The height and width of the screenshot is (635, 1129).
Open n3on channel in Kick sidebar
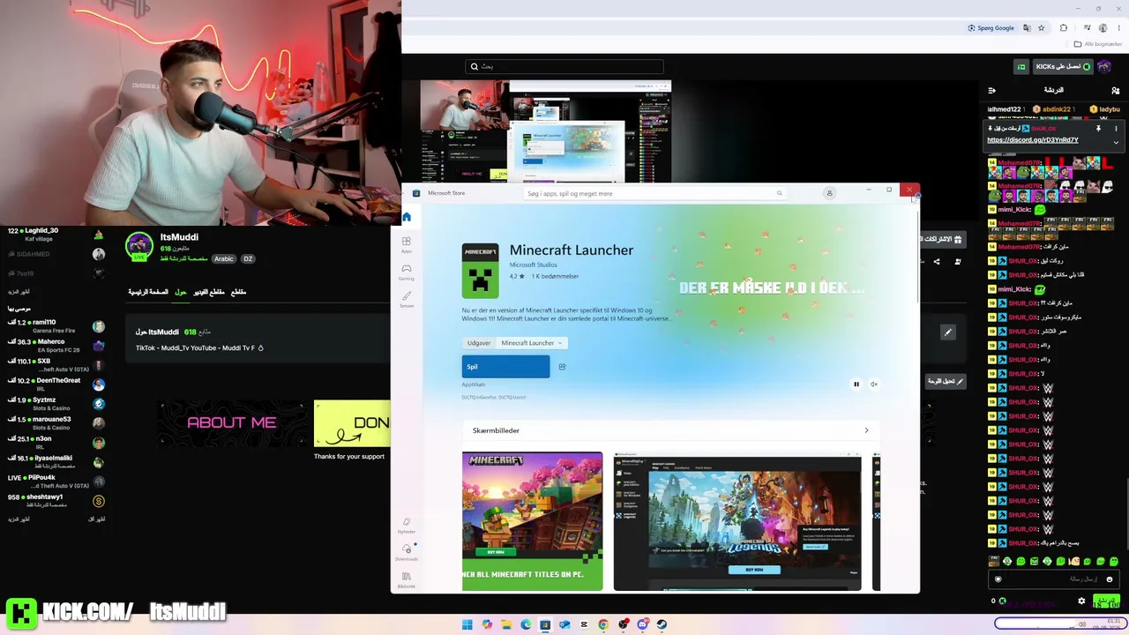tap(56, 443)
